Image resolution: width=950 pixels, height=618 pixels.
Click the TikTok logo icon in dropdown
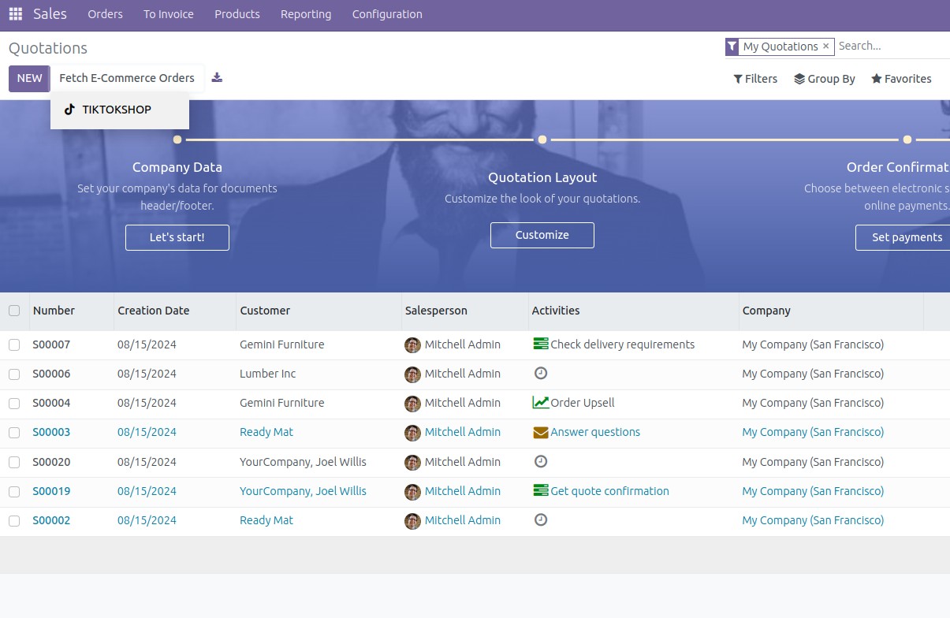click(69, 110)
